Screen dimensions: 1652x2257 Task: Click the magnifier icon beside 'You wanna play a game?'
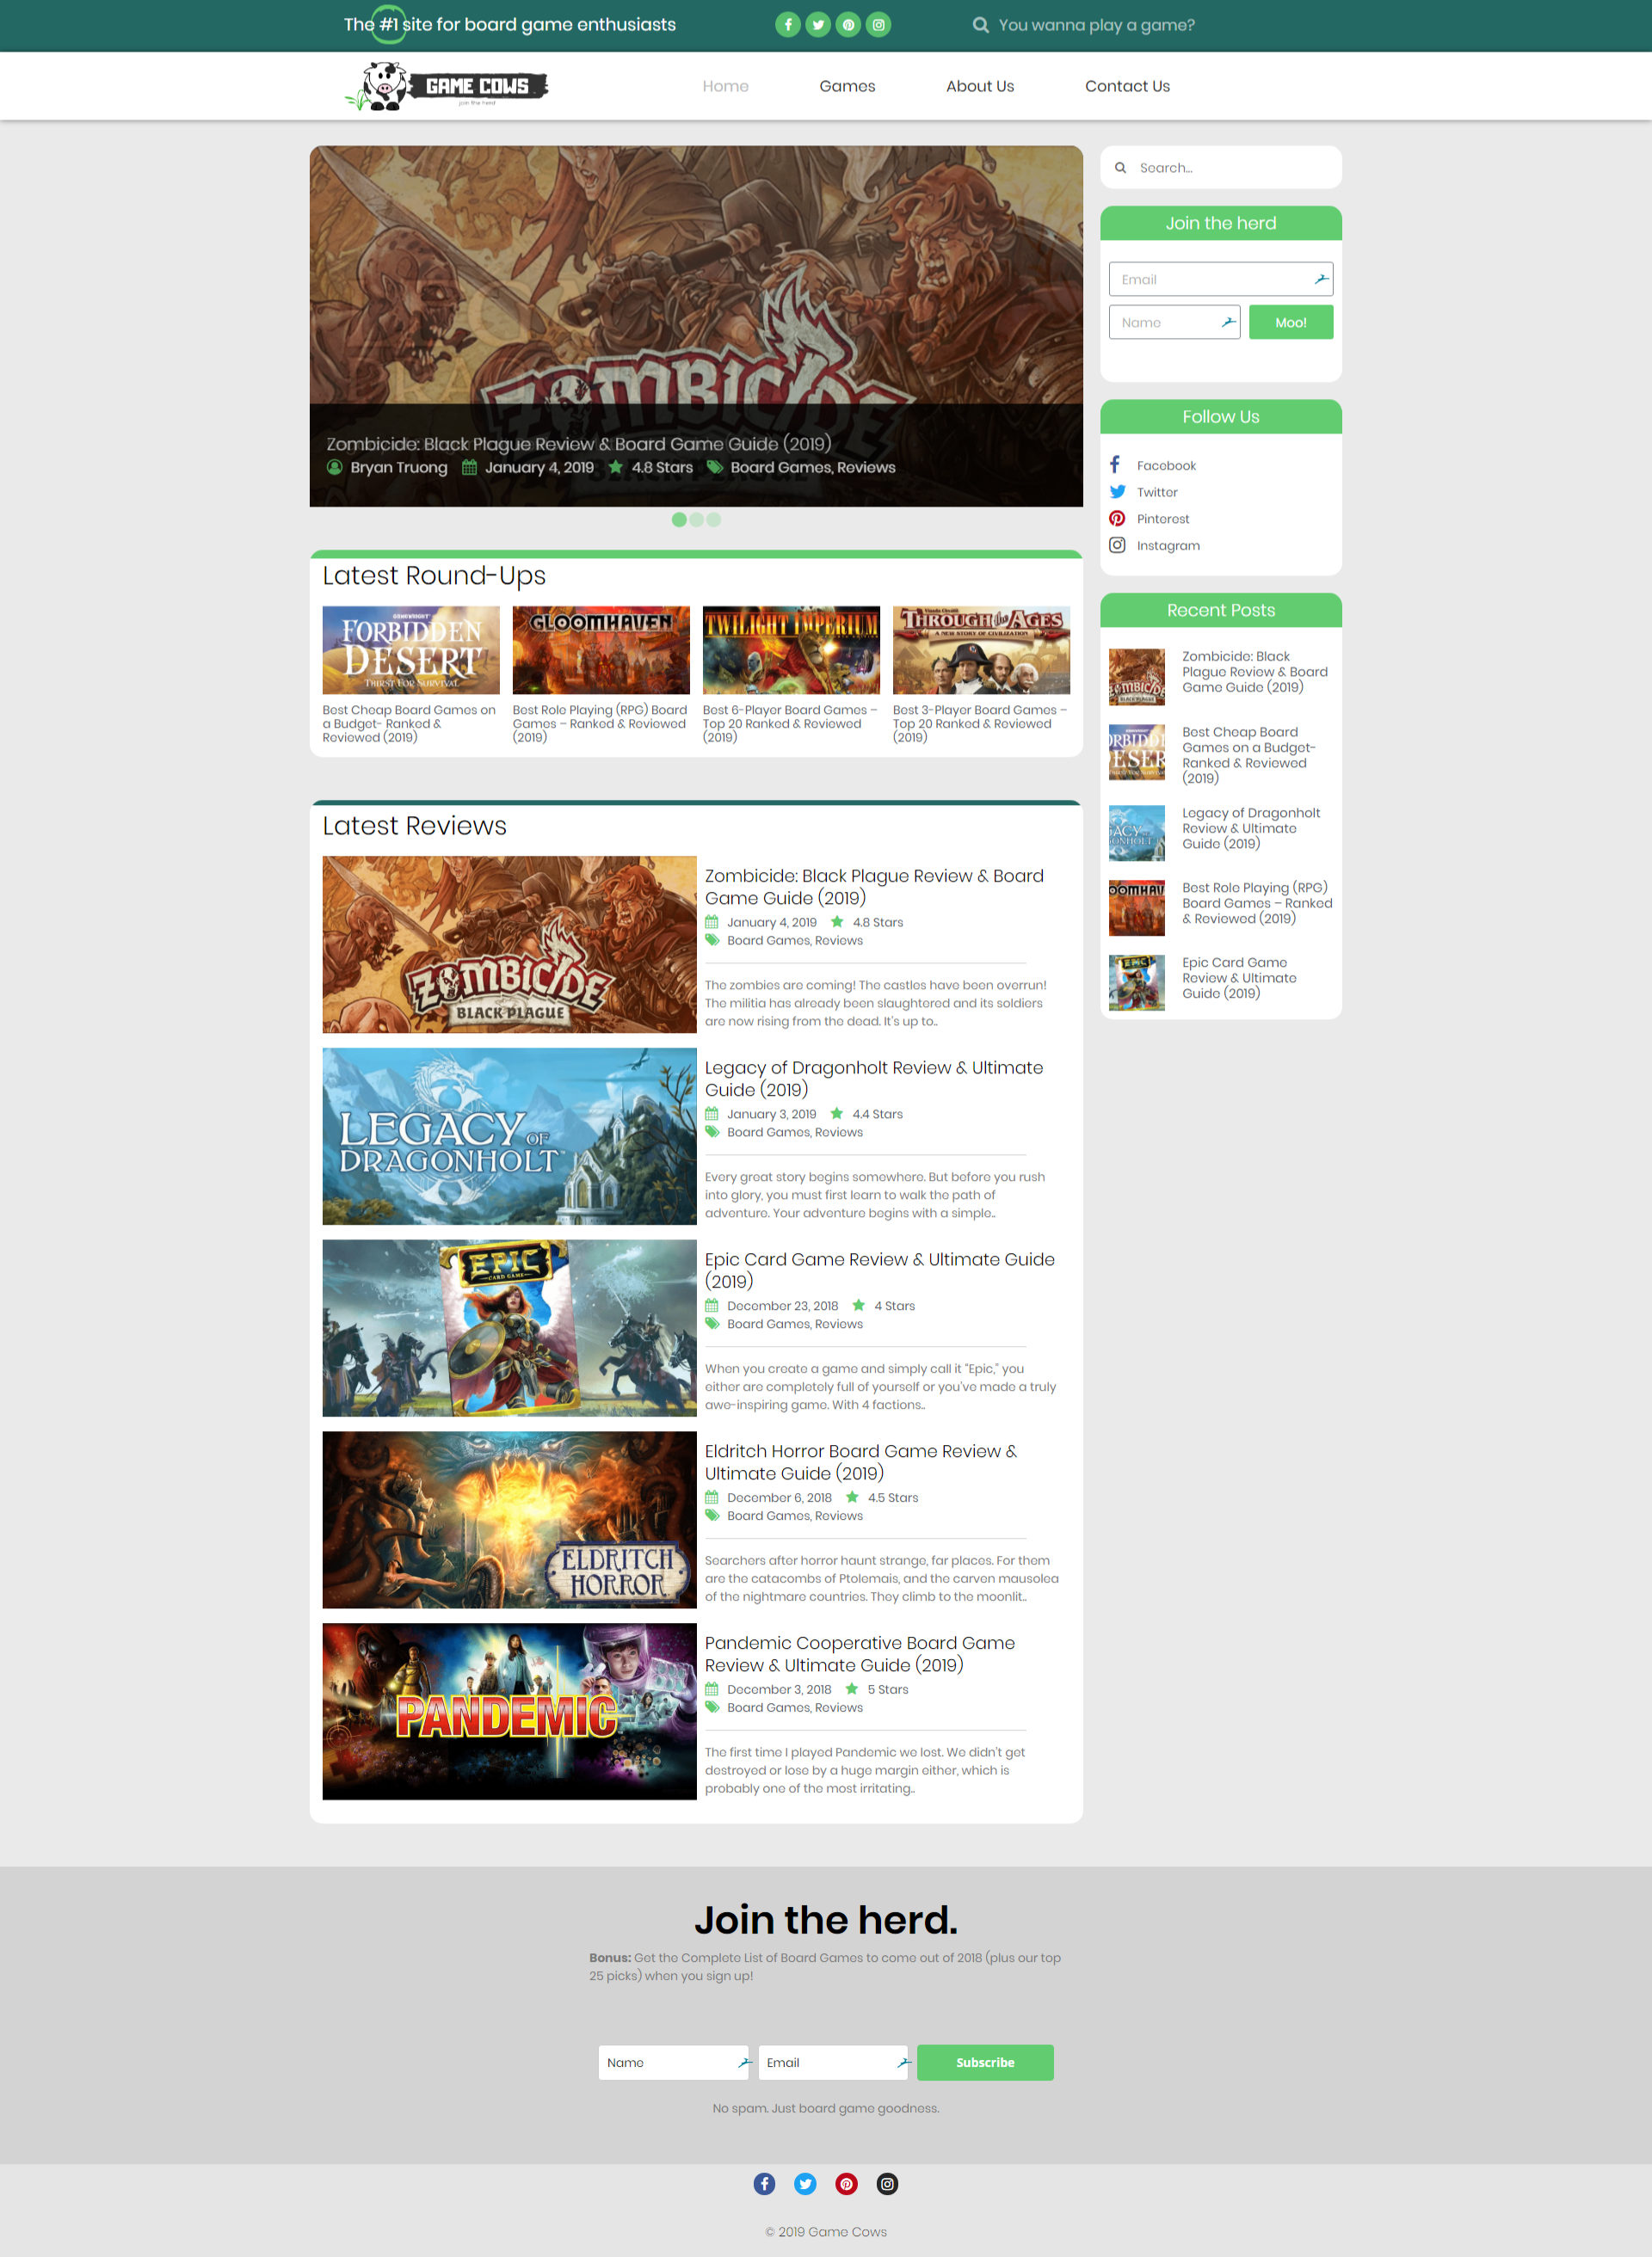point(980,25)
